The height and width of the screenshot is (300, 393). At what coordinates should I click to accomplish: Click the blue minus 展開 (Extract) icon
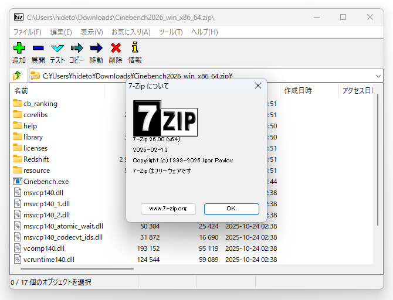[x=38, y=48]
